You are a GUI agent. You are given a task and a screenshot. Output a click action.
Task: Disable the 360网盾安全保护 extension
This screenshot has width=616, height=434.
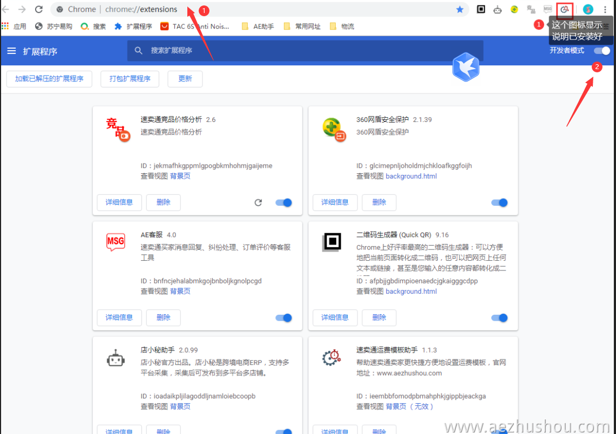499,202
